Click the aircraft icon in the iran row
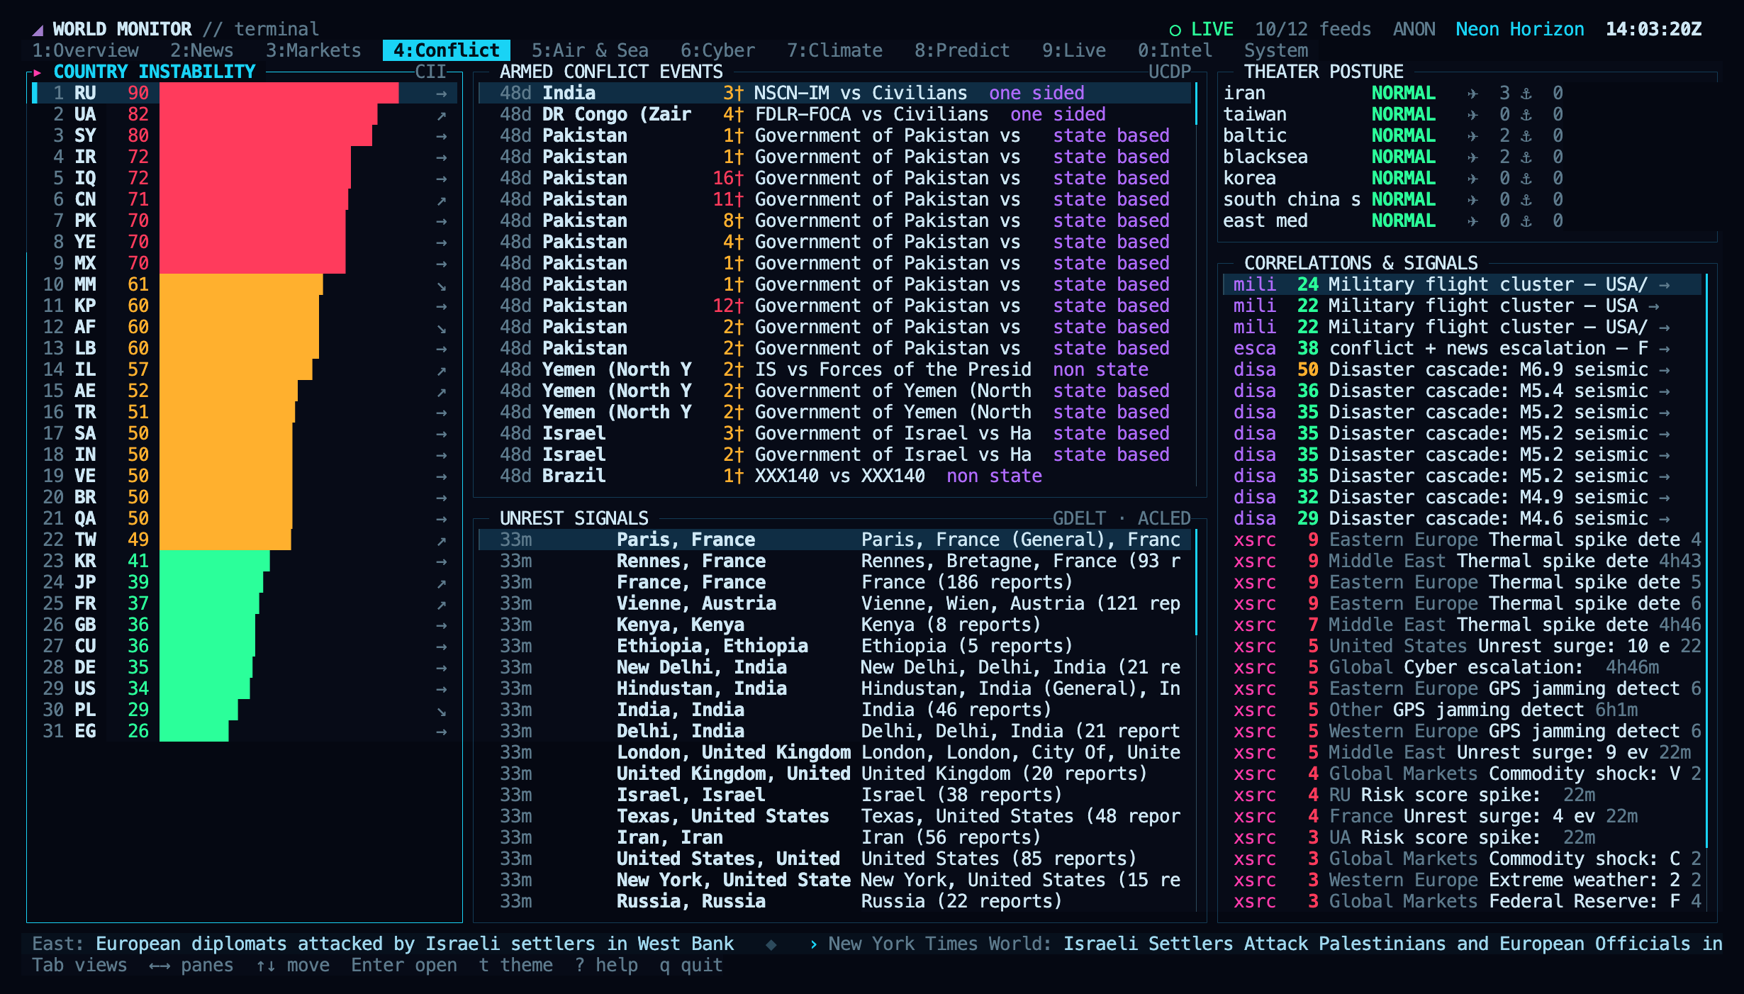This screenshot has width=1744, height=994. tap(1472, 94)
